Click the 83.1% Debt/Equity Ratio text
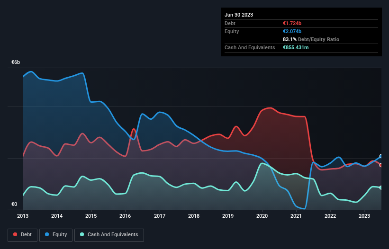The width and height of the screenshot is (389, 249). (x=311, y=39)
